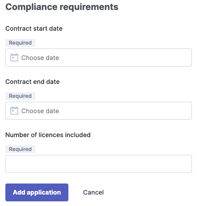Cancel adding the application

click(x=93, y=192)
